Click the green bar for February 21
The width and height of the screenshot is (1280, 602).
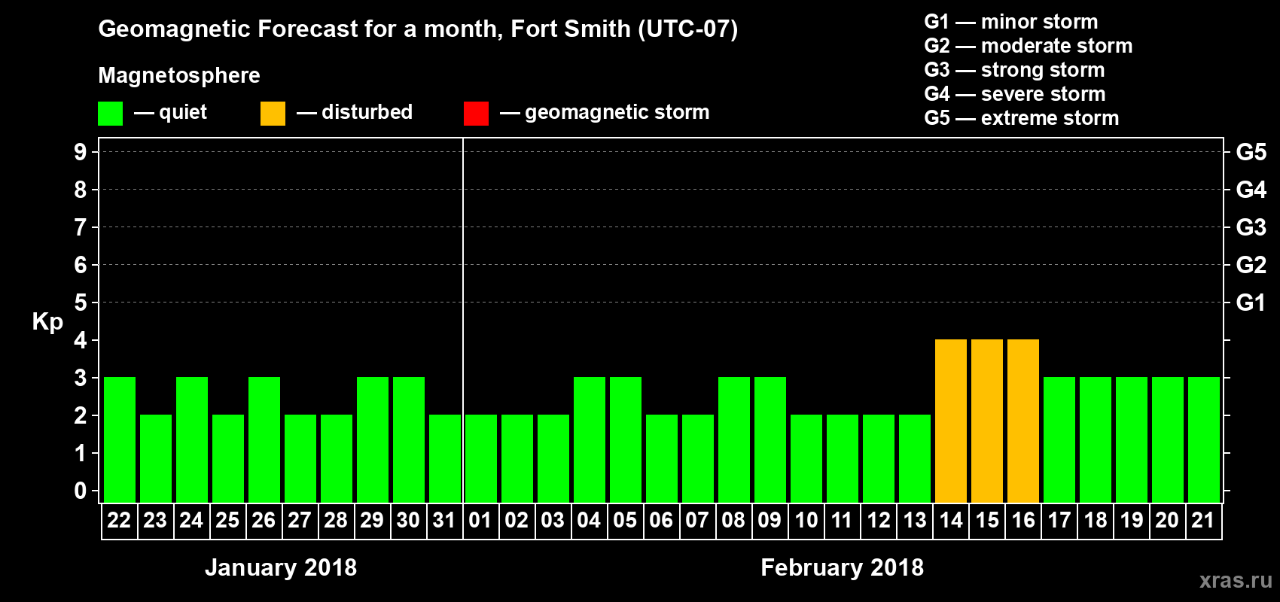click(1204, 439)
